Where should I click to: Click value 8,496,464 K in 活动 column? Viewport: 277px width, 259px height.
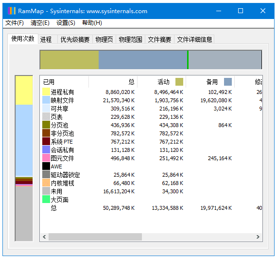(169, 92)
